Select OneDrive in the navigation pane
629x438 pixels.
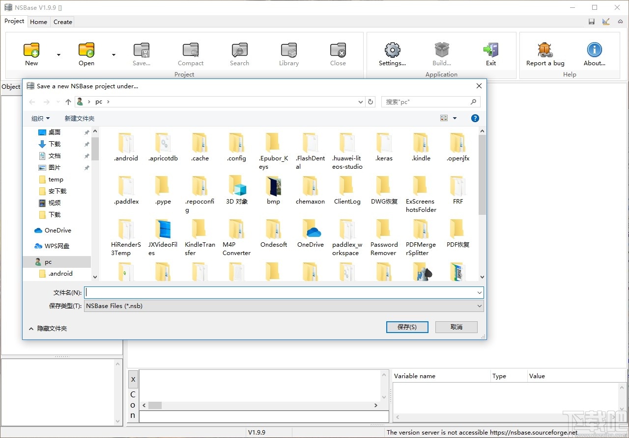pyautogui.click(x=57, y=231)
